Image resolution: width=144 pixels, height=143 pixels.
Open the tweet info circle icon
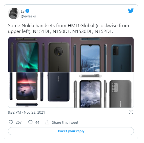tap(131, 112)
